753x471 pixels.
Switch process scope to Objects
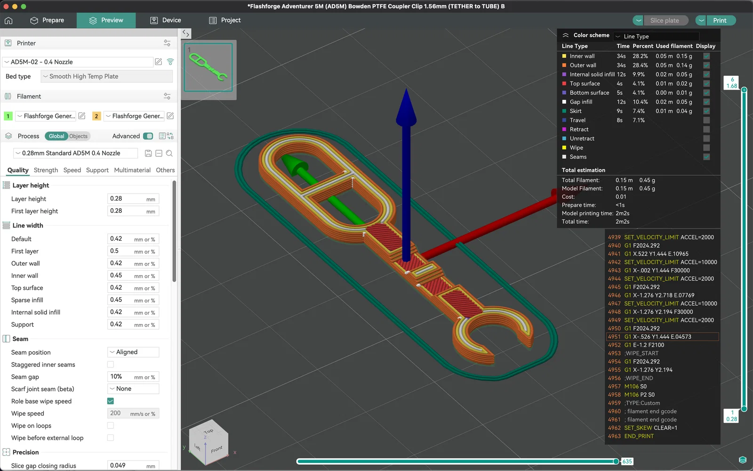(x=79, y=136)
